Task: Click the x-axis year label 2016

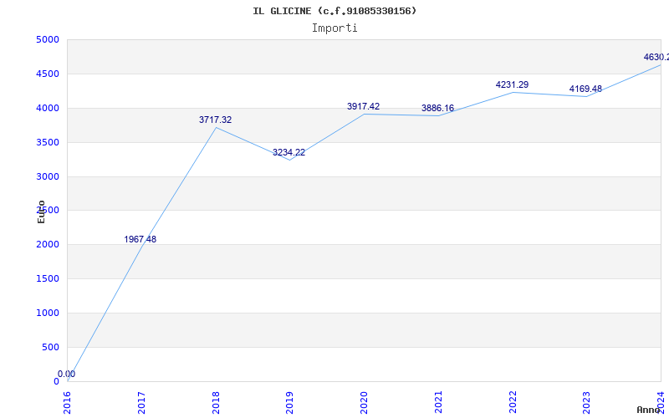Action: coord(67,402)
